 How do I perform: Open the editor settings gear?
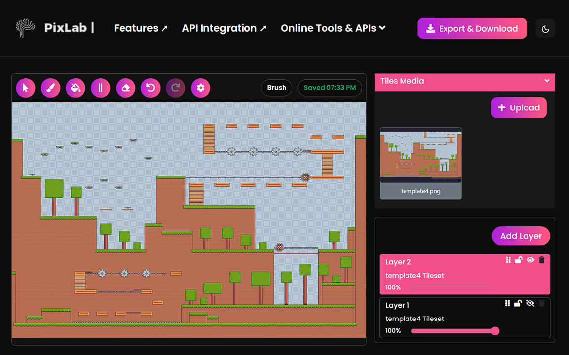[201, 87]
